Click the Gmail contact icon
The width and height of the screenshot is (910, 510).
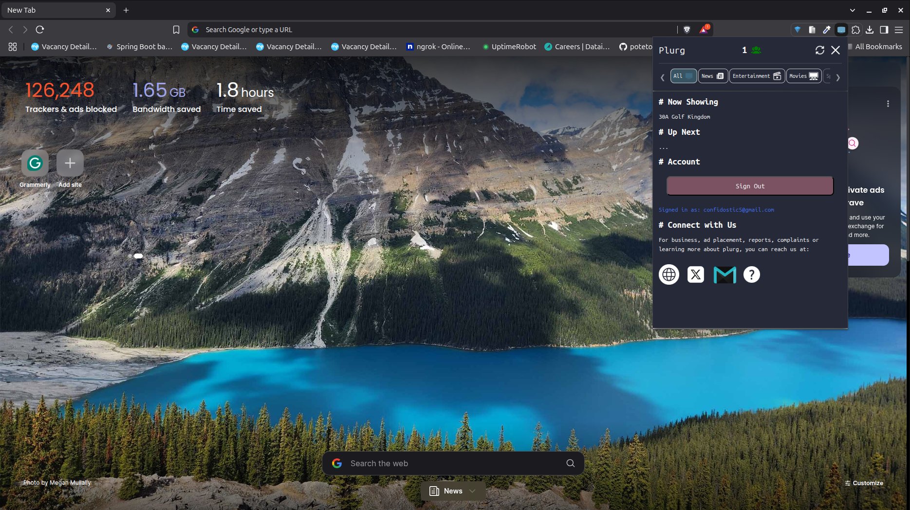click(x=724, y=274)
